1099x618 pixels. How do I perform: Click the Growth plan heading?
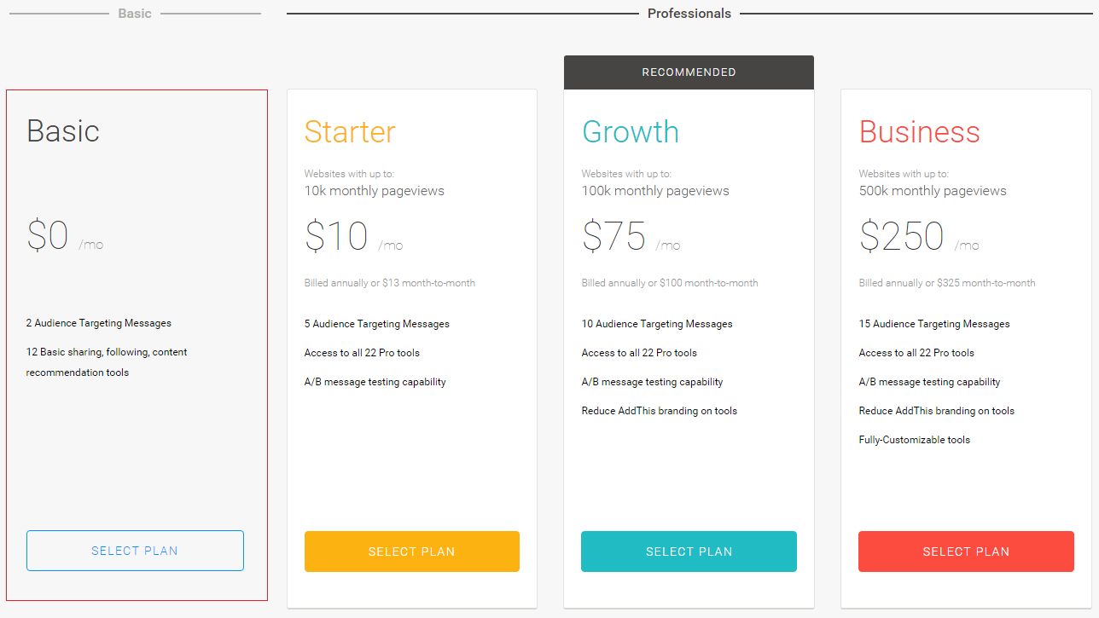631,131
